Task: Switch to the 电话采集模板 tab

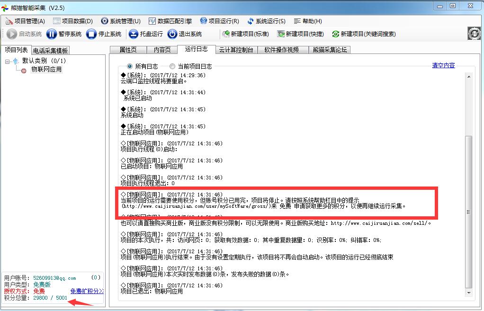Action: tap(50, 51)
